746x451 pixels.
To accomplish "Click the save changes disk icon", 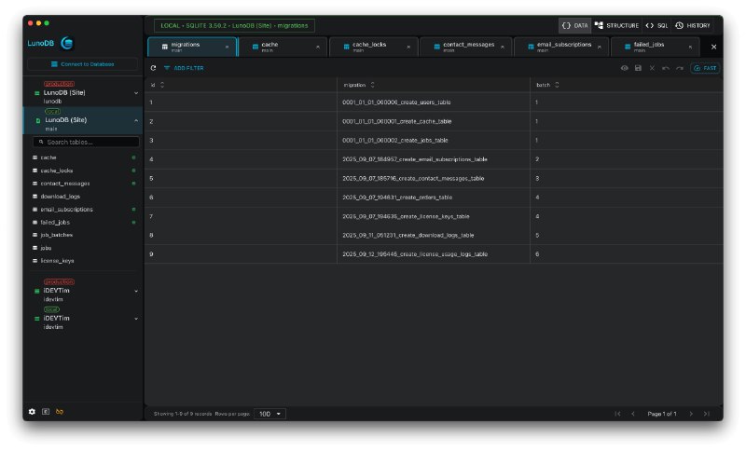I will [638, 68].
